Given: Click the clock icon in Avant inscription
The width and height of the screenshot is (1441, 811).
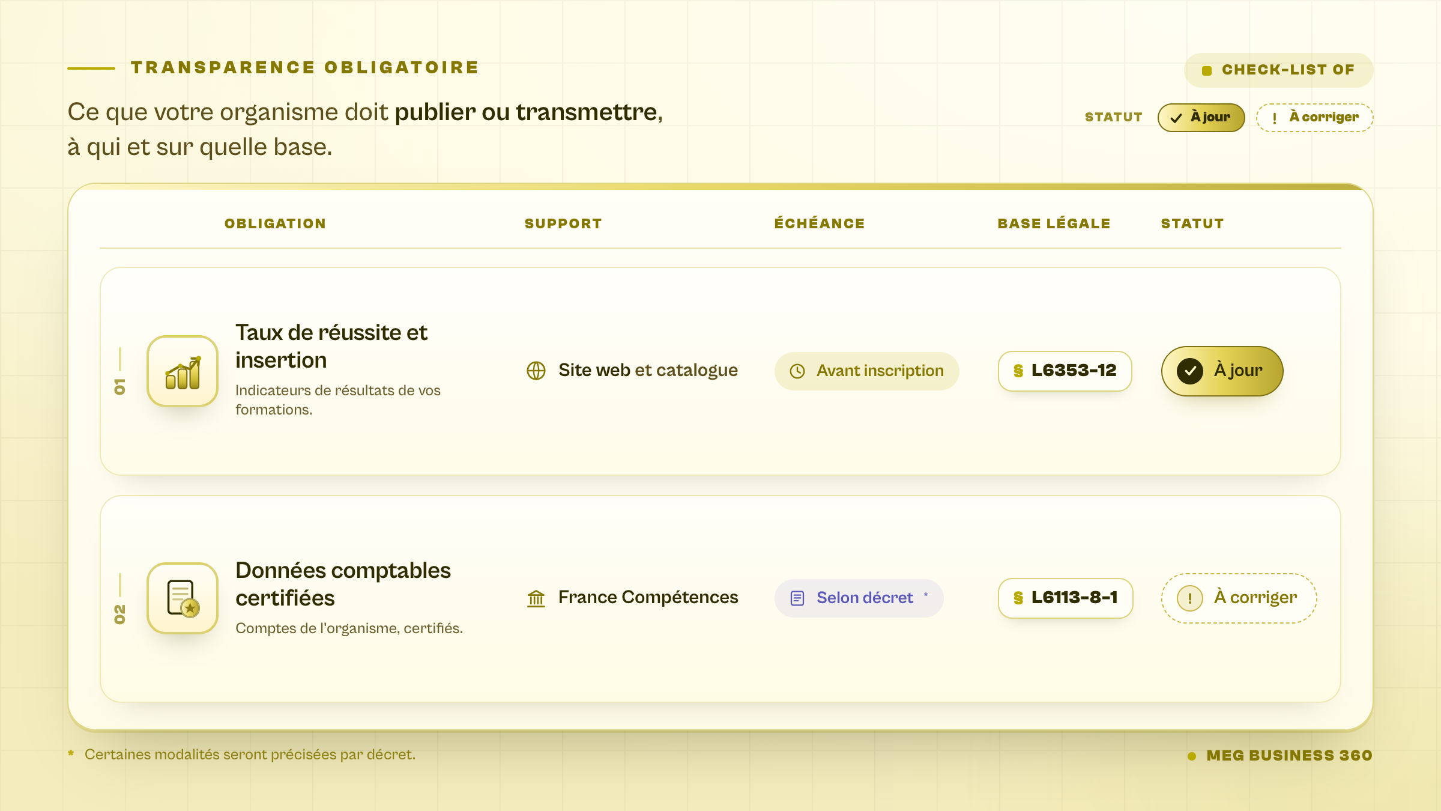Looking at the screenshot, I should 797,371.
